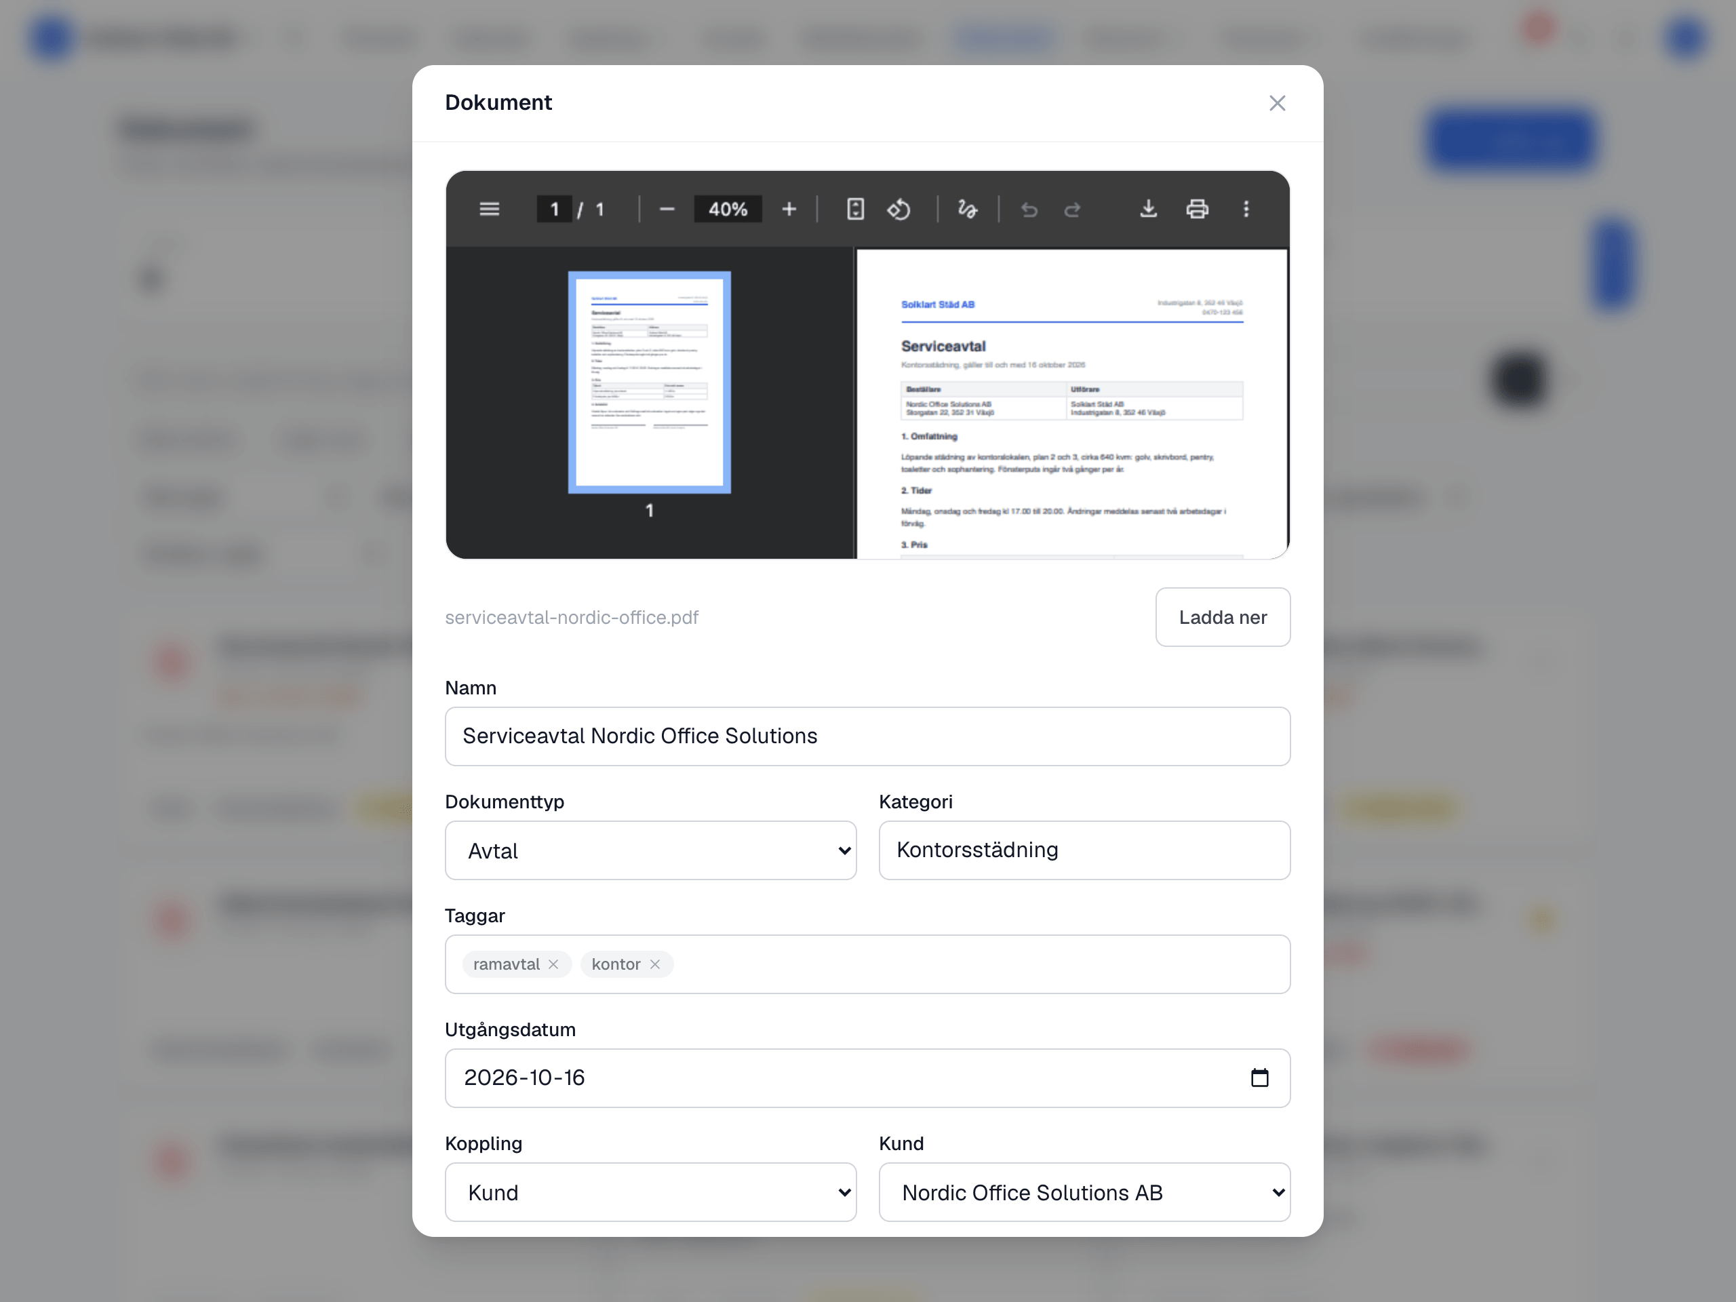Open the Utgångsdatum calendar picker

(1259, 1078)
